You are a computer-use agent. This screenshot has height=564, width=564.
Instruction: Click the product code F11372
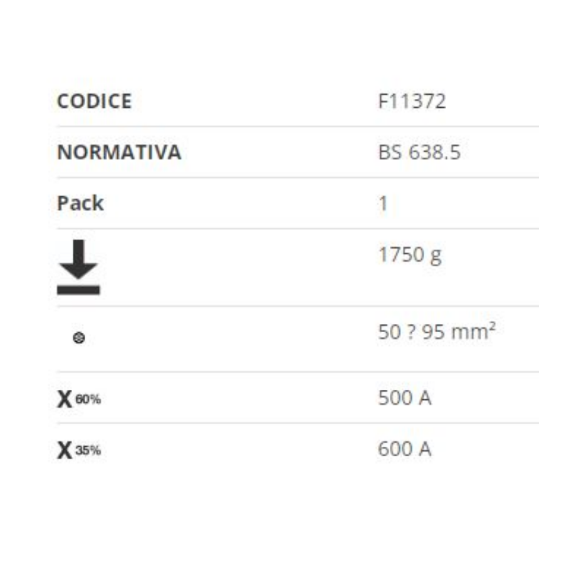pos(412,101)
